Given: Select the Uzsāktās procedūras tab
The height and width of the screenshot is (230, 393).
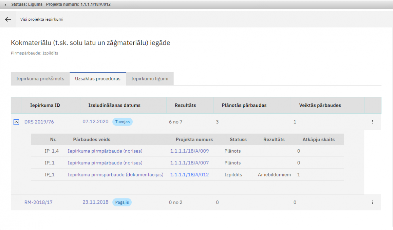Looking at the screenshot, I should [x=98, y=79].
